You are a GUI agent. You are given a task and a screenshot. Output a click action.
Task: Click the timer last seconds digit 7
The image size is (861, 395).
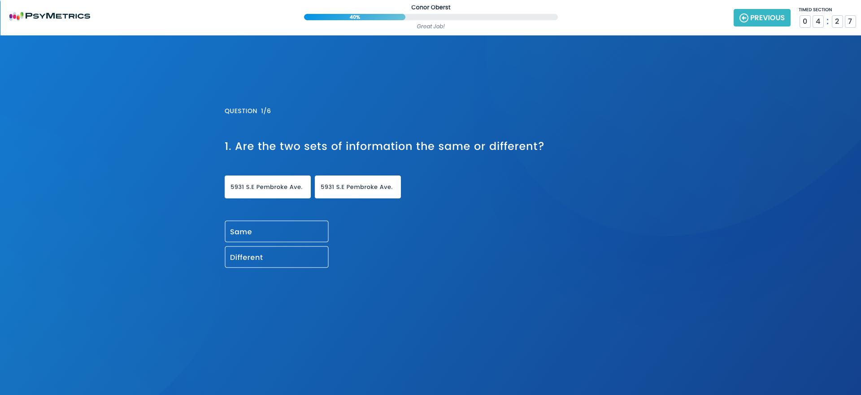click(x=850, y=22)
